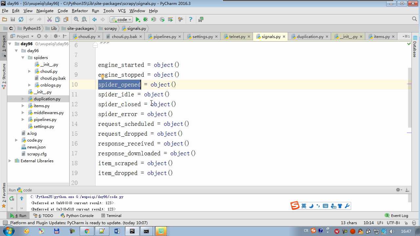Rerun 'code' using green rerun icon

coord(12,198)
